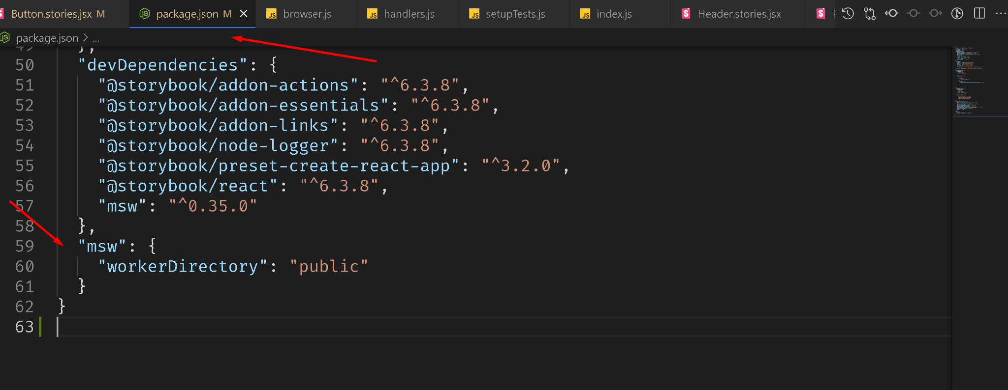The height and width of the screenshot is (390, 1008).
Task: Click package.json in the breadcrumb bar
Action: pyautogui.click(x=47, y=38)
